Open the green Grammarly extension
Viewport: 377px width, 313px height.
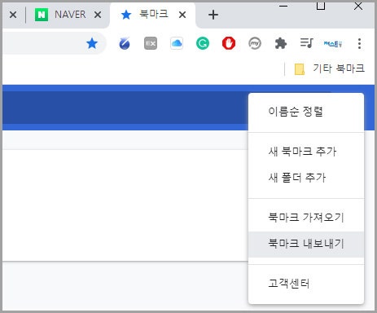point(203,43)
